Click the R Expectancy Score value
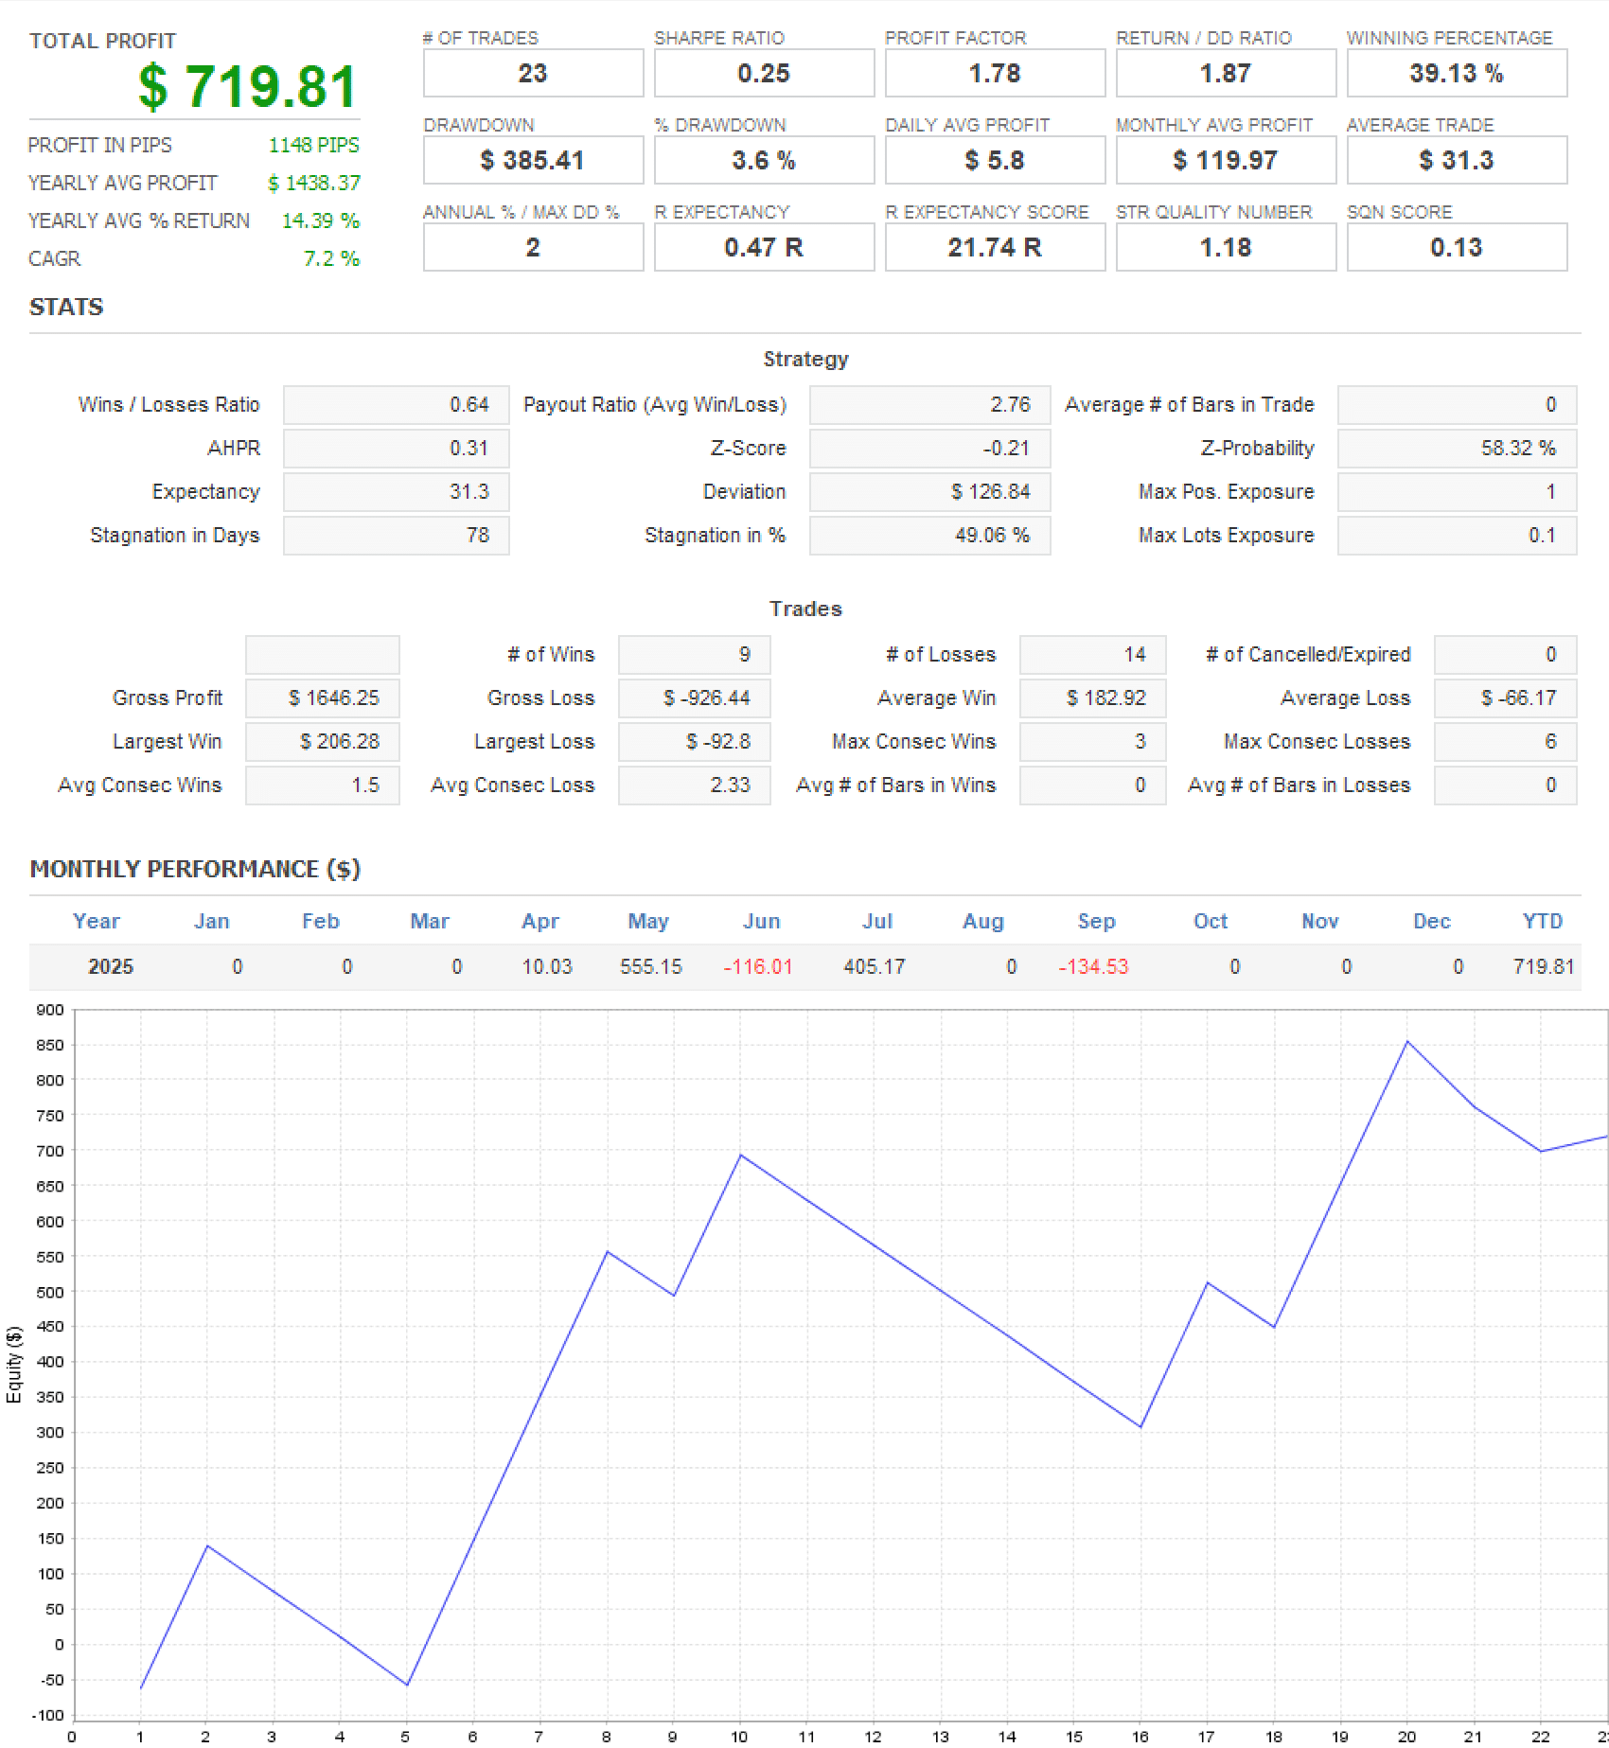1609x1748 pixels. point(994,248)
